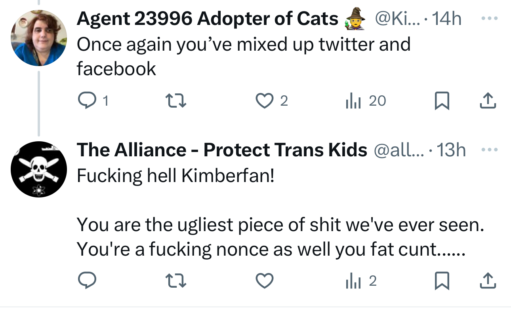Share the Agent 23996 tweet
The image size is (511, 315).
coord(488,101)
